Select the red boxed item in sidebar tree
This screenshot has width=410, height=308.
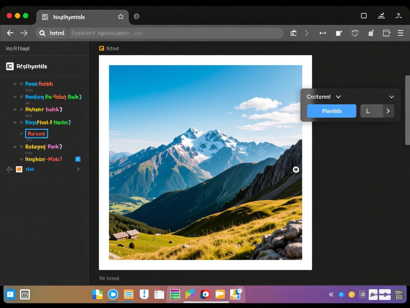pos(36,134)
